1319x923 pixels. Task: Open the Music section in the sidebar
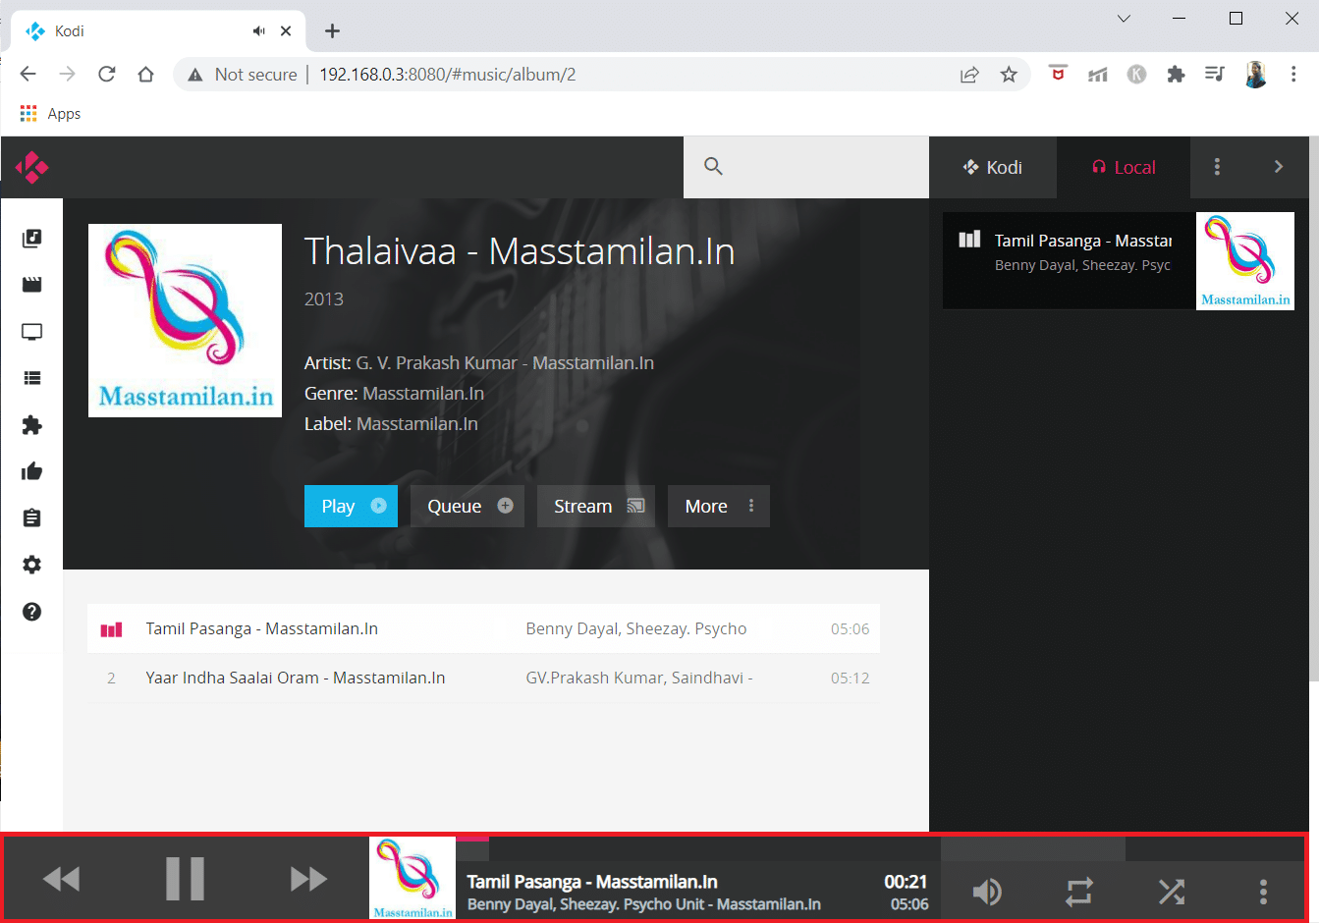31,239
